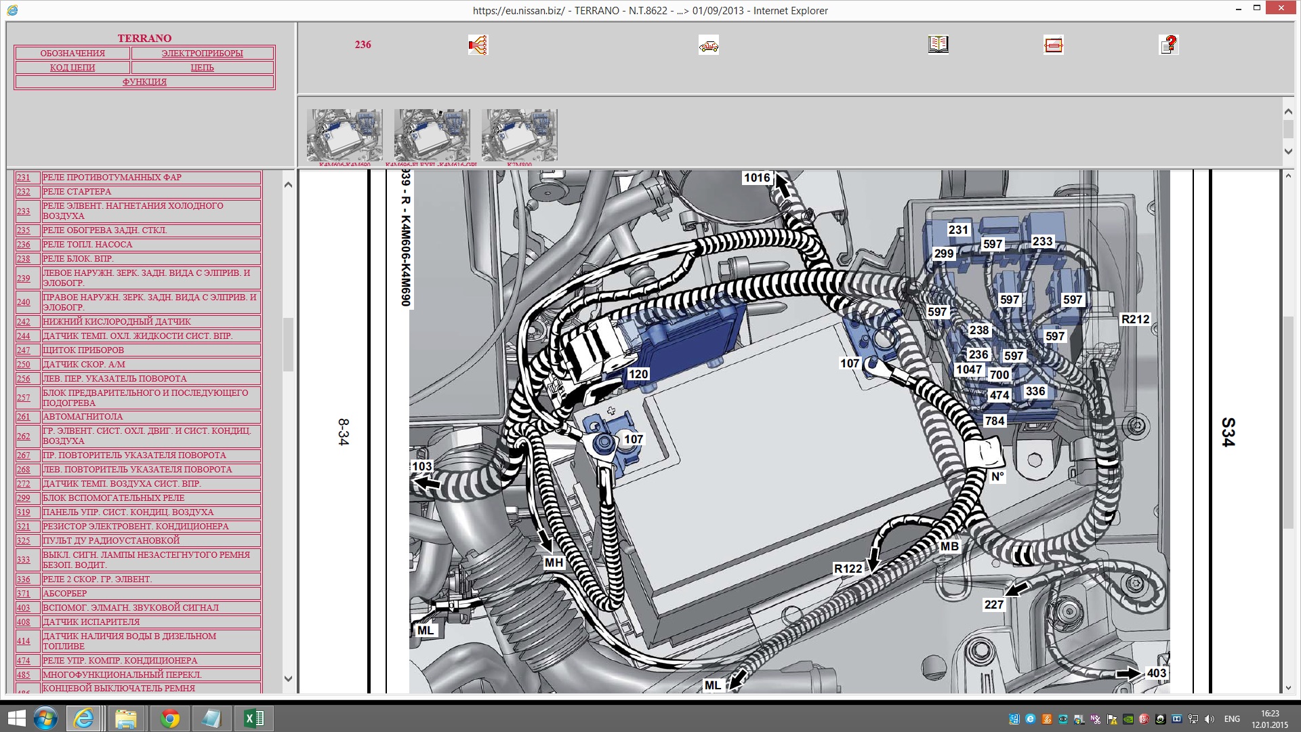Click diagram pane scroll-down arrow

(x=1289, y=687)
